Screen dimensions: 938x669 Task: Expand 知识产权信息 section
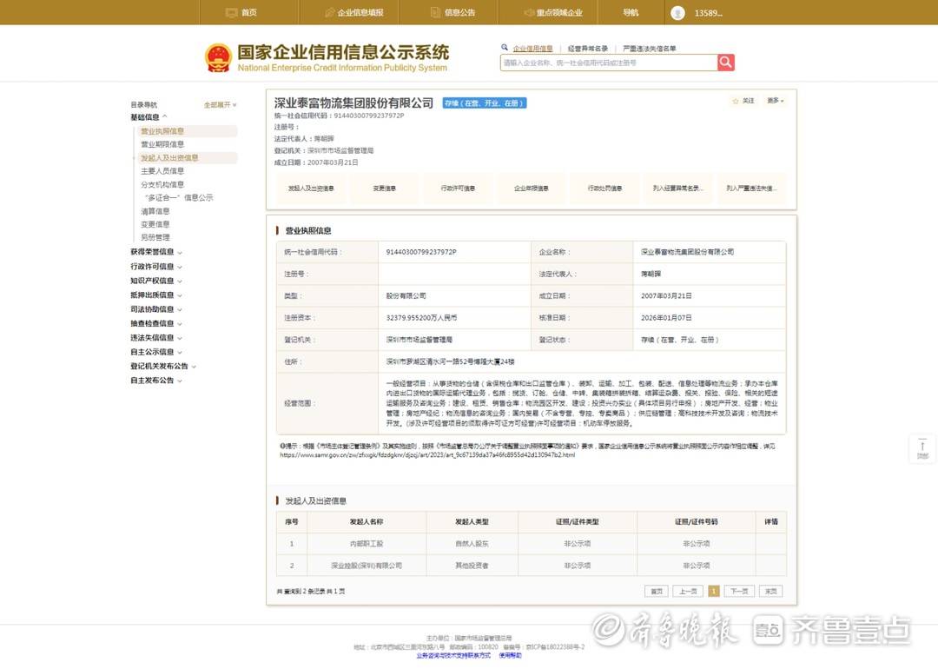pos(156,281)
